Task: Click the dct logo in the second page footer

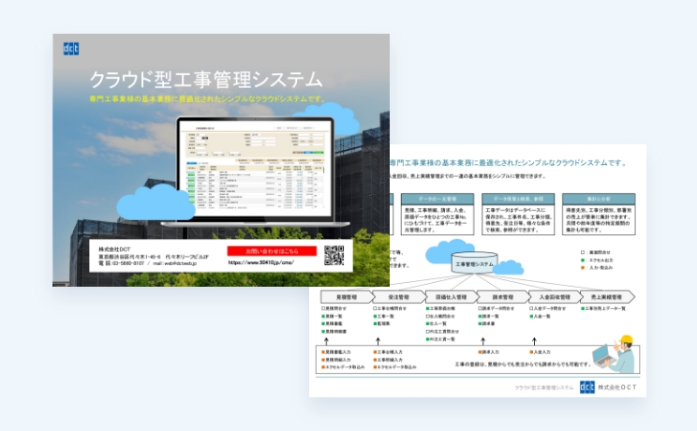Action: coord(587,386)
